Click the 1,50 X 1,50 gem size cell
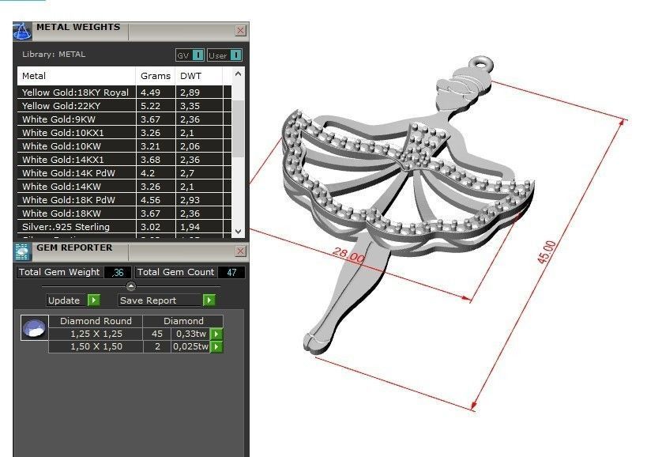 pos(96,346)
